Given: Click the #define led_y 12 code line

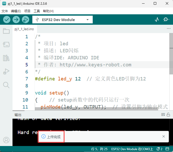Looking at the screenshot, I should [x=58, y=79].
